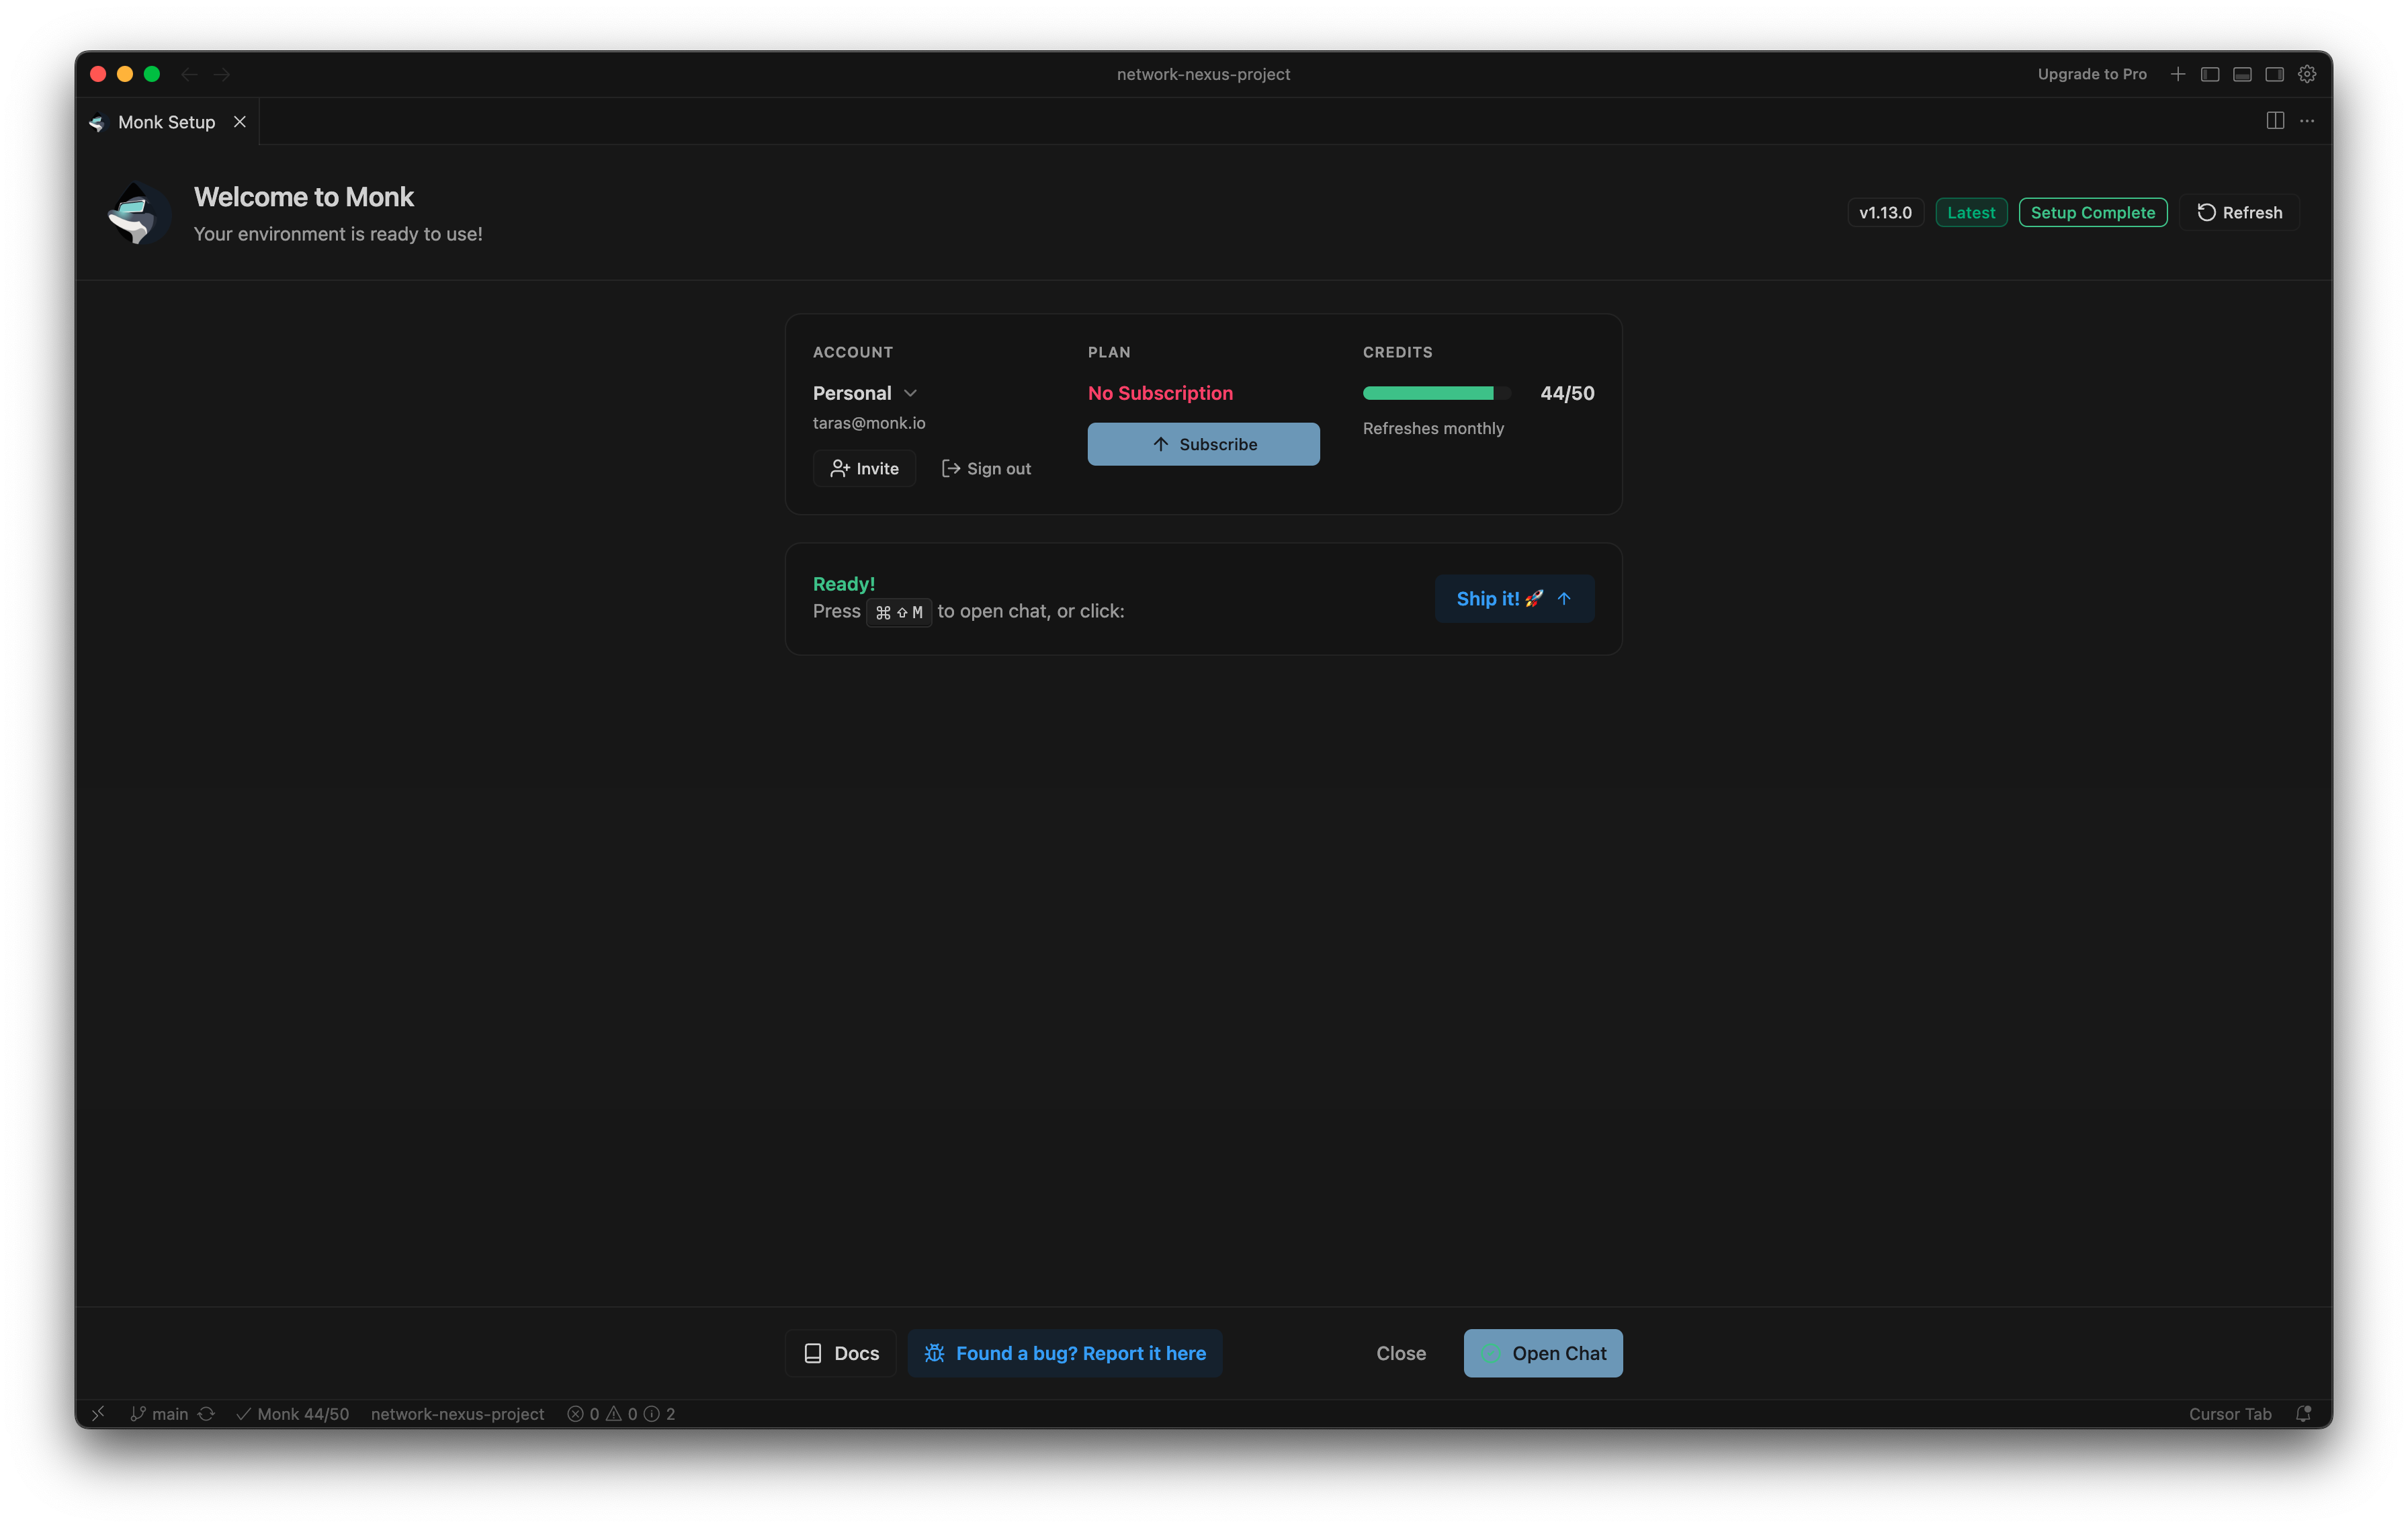Image resolution: width=2408 pixels, height=1528 pixels.
Task: Click the plus icon in title bar
Action: coord(2178,74)
